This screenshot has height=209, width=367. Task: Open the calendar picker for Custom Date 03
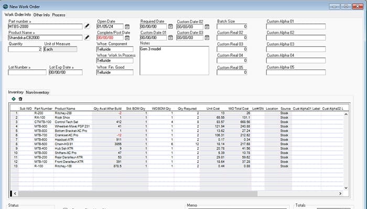(x=207, y=38)
